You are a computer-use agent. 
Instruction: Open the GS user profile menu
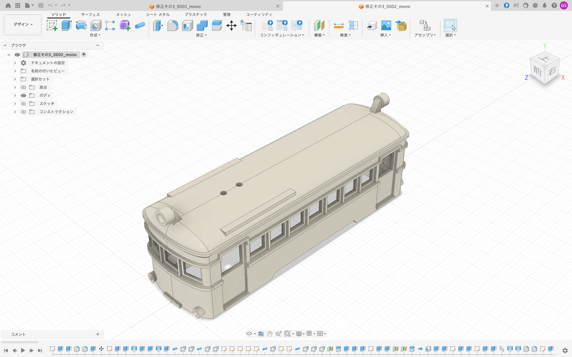tap(564, 6)
